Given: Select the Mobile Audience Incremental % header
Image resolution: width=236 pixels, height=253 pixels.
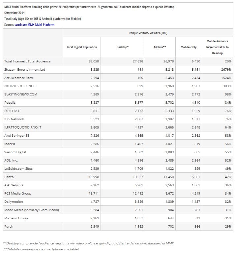Looking at the screenshot, I should click(217, 47).
